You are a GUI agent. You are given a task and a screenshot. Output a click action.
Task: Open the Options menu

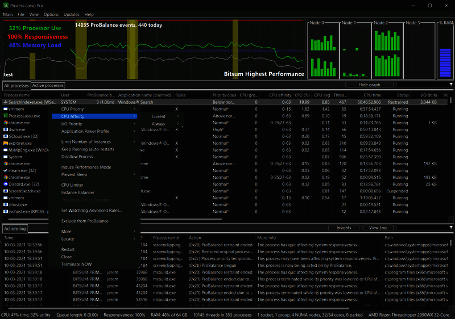click(x=51, y=14)
